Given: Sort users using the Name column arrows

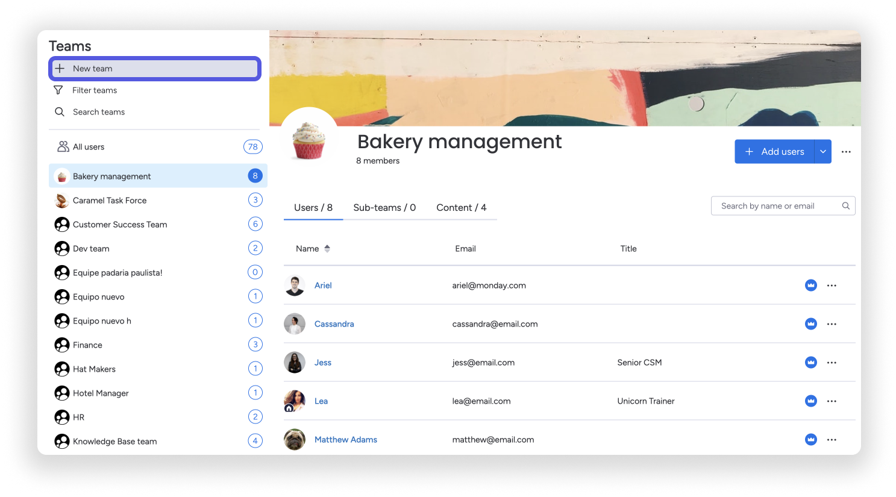Looking at the screenshot, I should [327, 249].
